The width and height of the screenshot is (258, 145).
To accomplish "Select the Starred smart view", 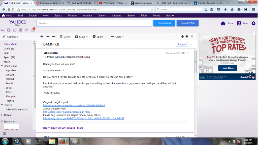I will [10, 79].
